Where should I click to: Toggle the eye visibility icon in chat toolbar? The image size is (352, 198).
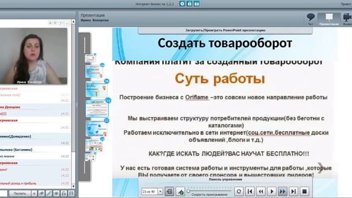coord(56,193)
